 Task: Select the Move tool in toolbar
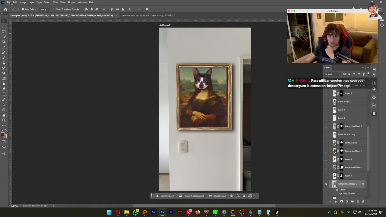pyautogui.click(x=4, y=21)
